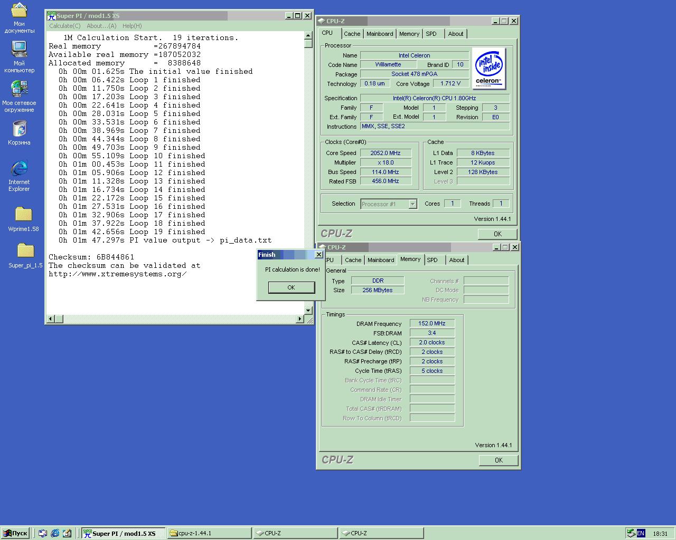
Task: Click the Multiplier x 18.0 value
Action: tap(386, 162)
